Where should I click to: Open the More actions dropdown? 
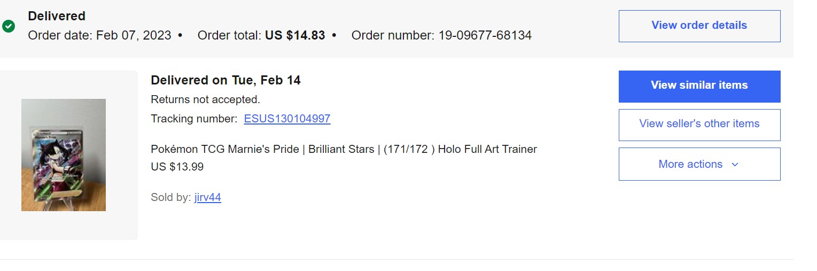[x=699, y=164]
